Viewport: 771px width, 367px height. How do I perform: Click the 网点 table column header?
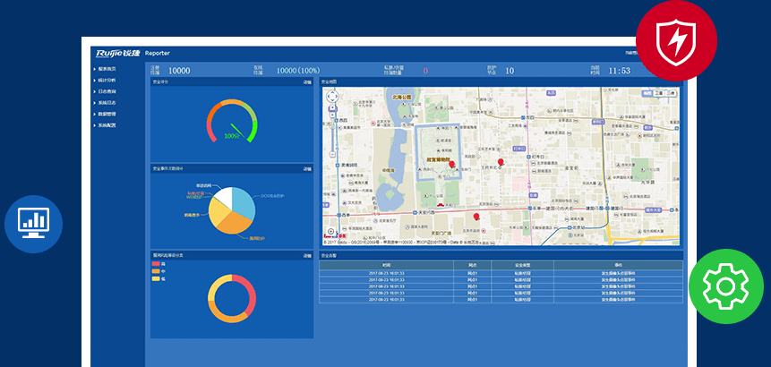point(472,265)
